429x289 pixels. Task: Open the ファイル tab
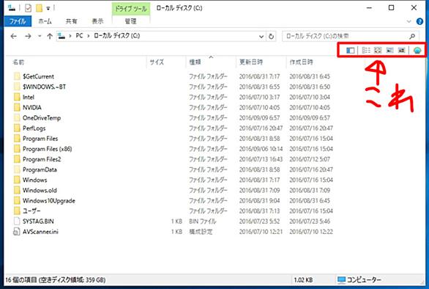(18, 21)
